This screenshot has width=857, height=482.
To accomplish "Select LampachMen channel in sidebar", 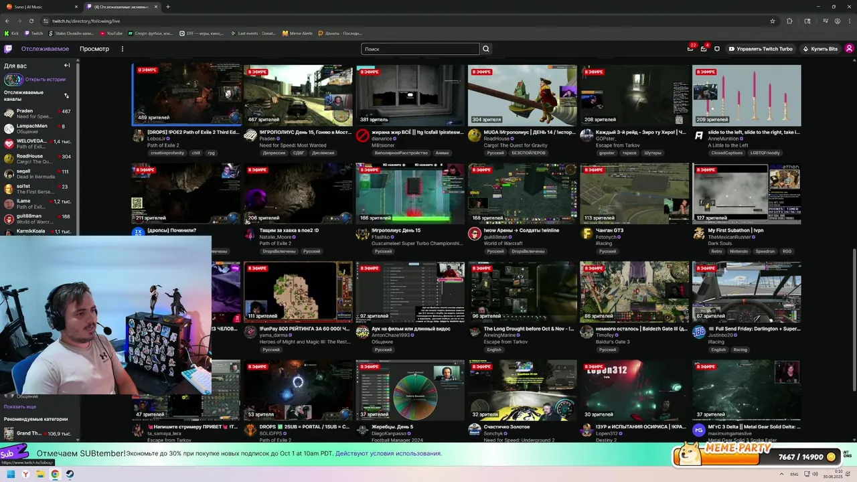I will point(38,129).
